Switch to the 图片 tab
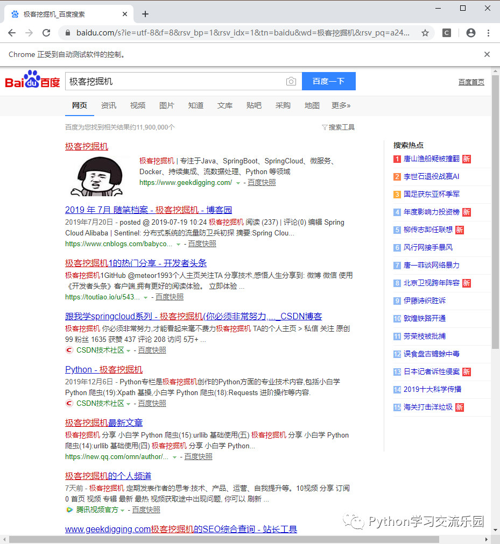500x544 pixels. click(x=167, y=105)
